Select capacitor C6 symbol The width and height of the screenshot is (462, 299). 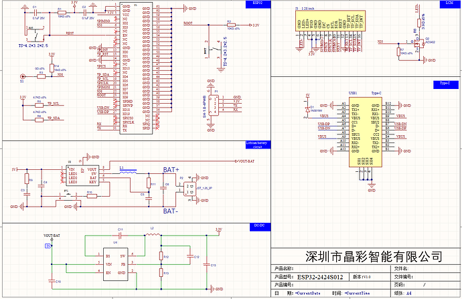coord(163,187)
